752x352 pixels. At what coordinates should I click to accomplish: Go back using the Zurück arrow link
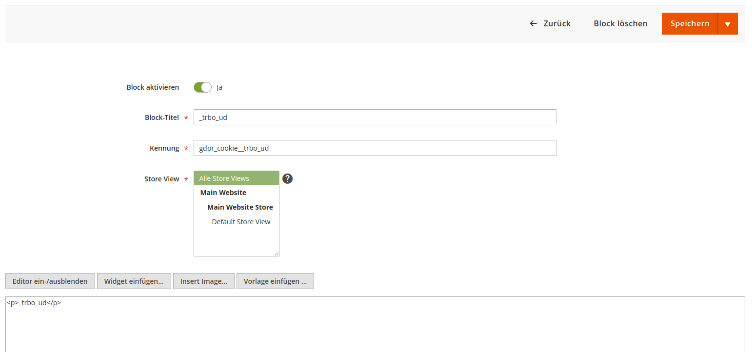coord(550,23)
